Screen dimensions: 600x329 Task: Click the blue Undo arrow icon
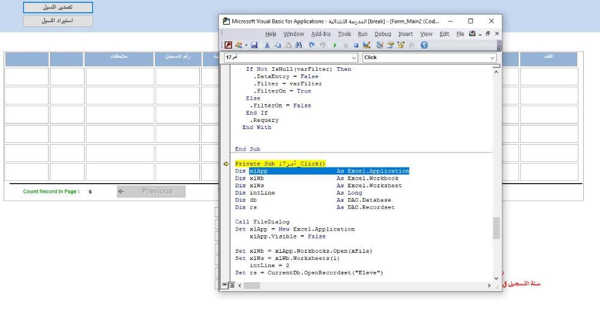(312, 45)
